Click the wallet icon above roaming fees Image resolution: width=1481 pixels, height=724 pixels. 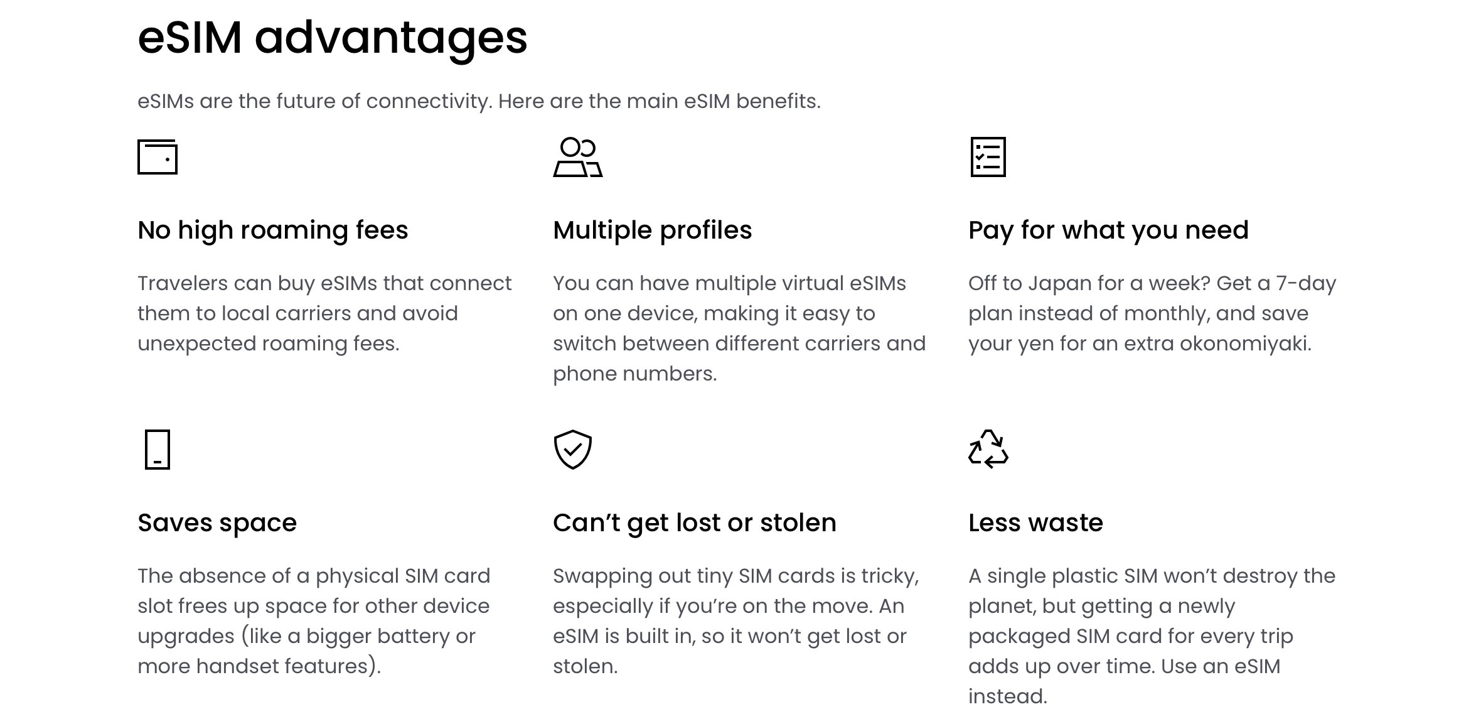158,156
